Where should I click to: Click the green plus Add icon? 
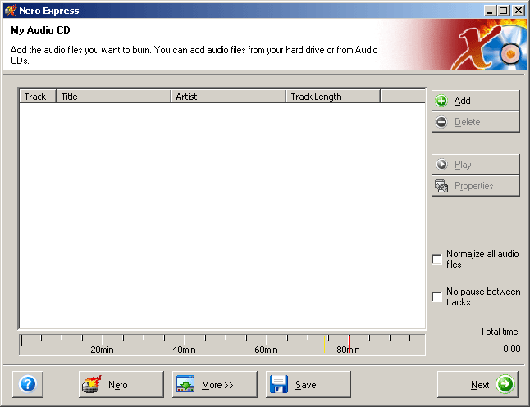click(441, 101)
